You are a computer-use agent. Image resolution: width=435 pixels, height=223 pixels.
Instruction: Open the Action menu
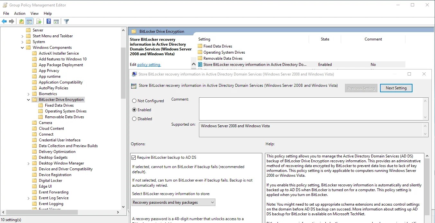(x=20, y=13)
